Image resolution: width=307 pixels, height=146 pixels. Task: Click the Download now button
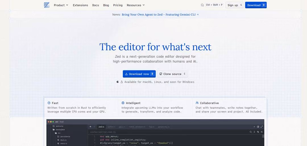pos(139,74)
